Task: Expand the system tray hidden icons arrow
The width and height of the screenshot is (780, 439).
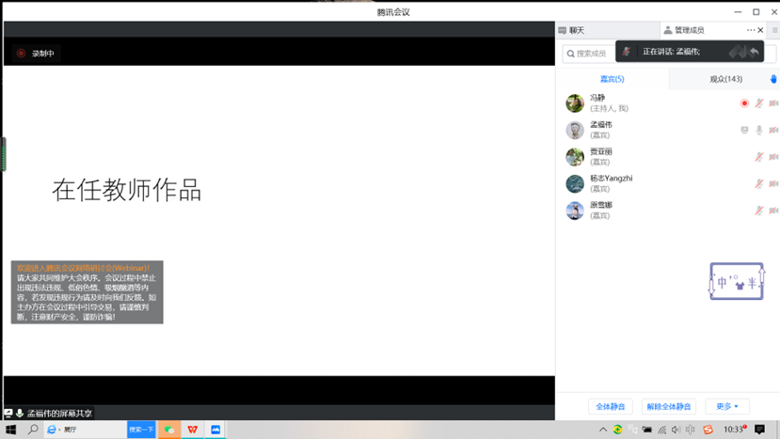Action: coord(603,430)
